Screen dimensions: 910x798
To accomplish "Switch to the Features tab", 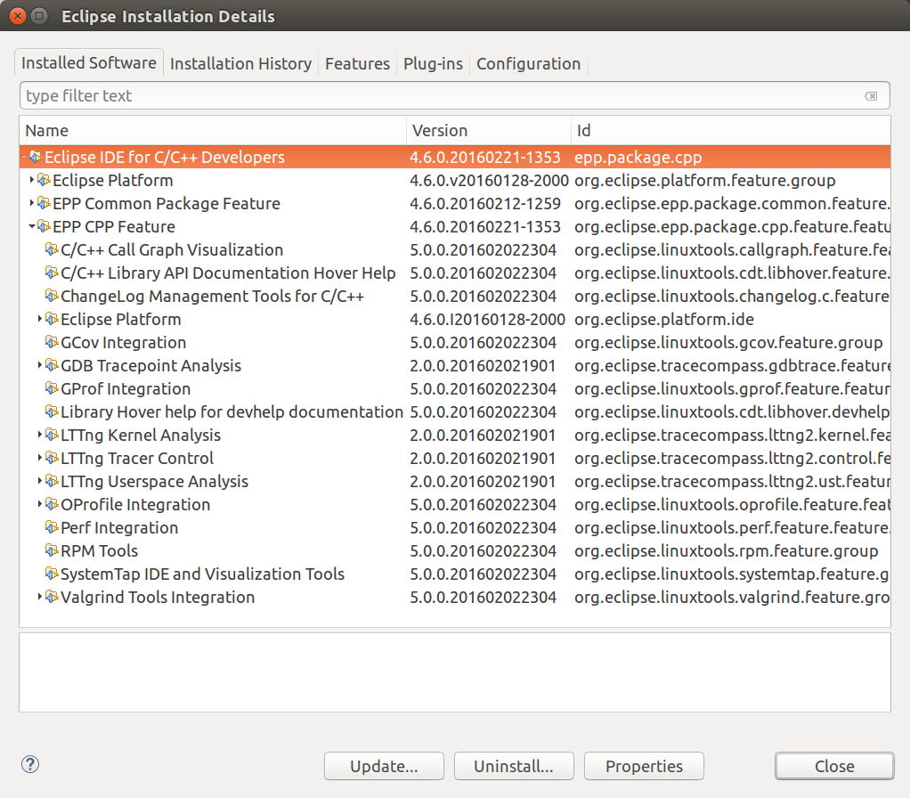I will (x=358, y=63).
